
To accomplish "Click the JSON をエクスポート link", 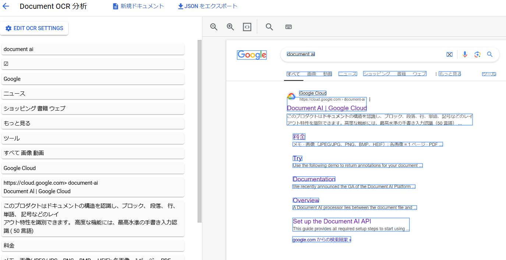I will click(207, 6).
